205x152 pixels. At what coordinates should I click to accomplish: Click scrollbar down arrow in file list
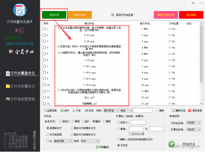(201, 103)
